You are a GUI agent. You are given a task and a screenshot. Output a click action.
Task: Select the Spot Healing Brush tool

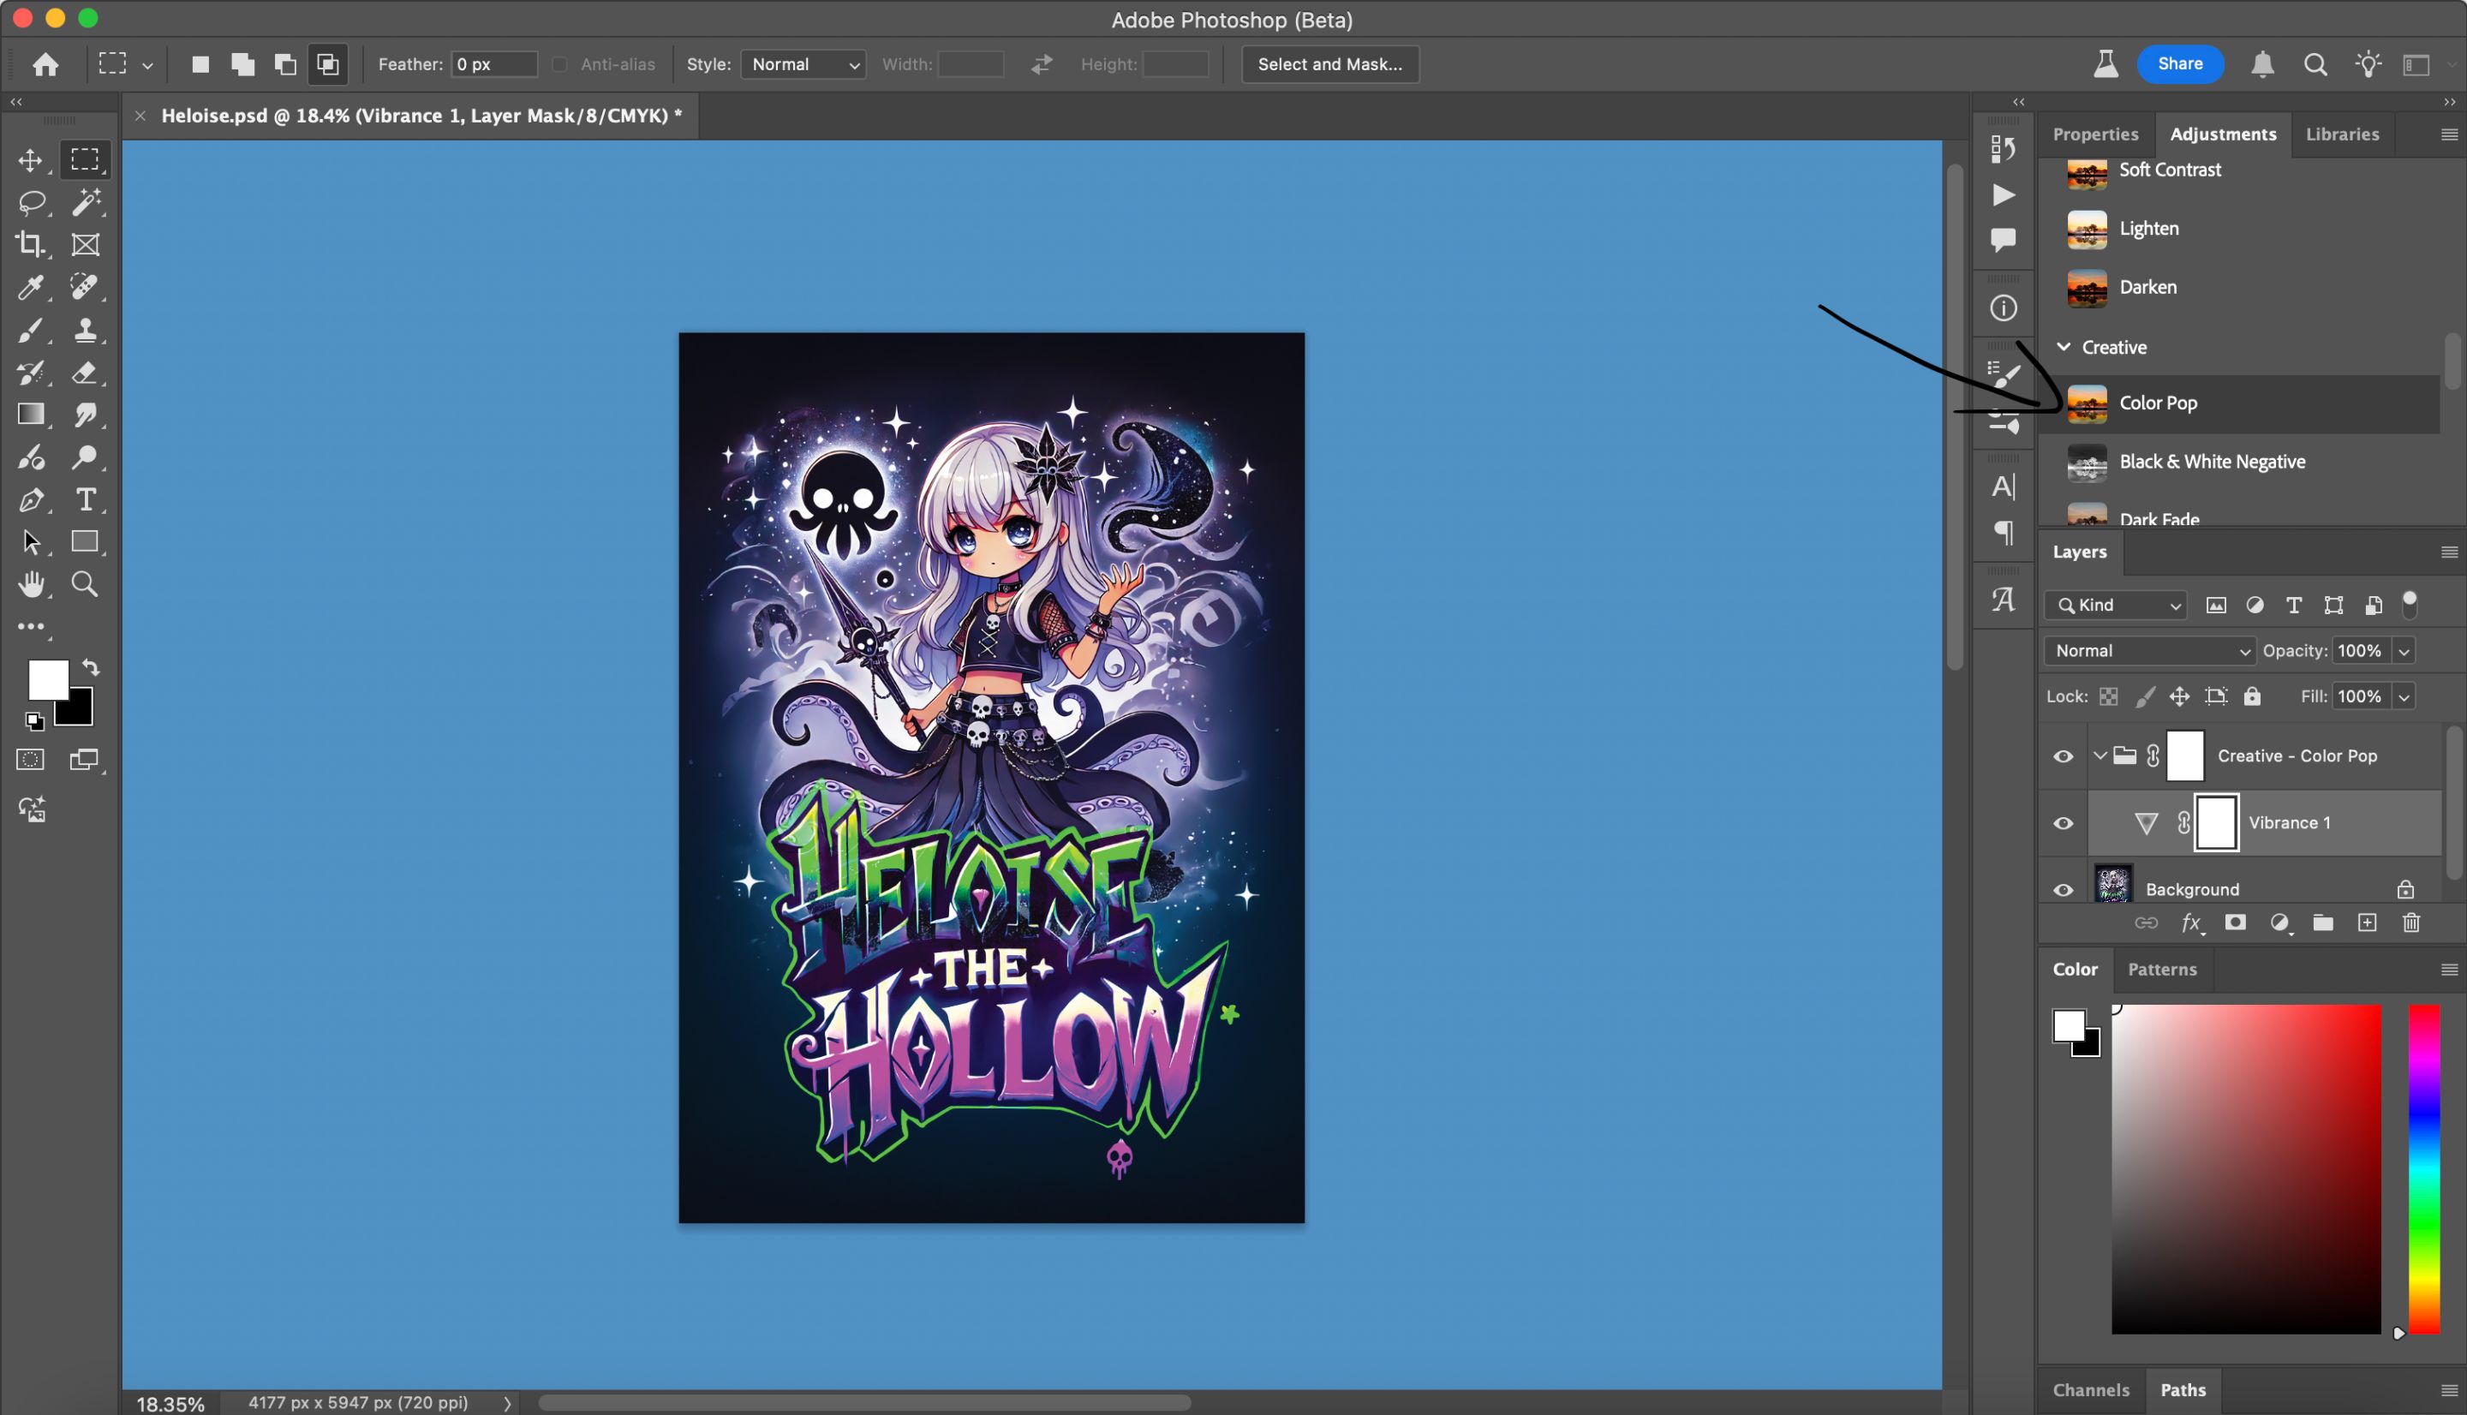pyautogui.click(x=86, y=288)
